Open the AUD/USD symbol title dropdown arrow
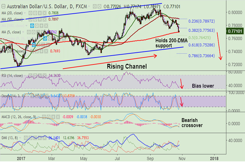 point(89,6)
